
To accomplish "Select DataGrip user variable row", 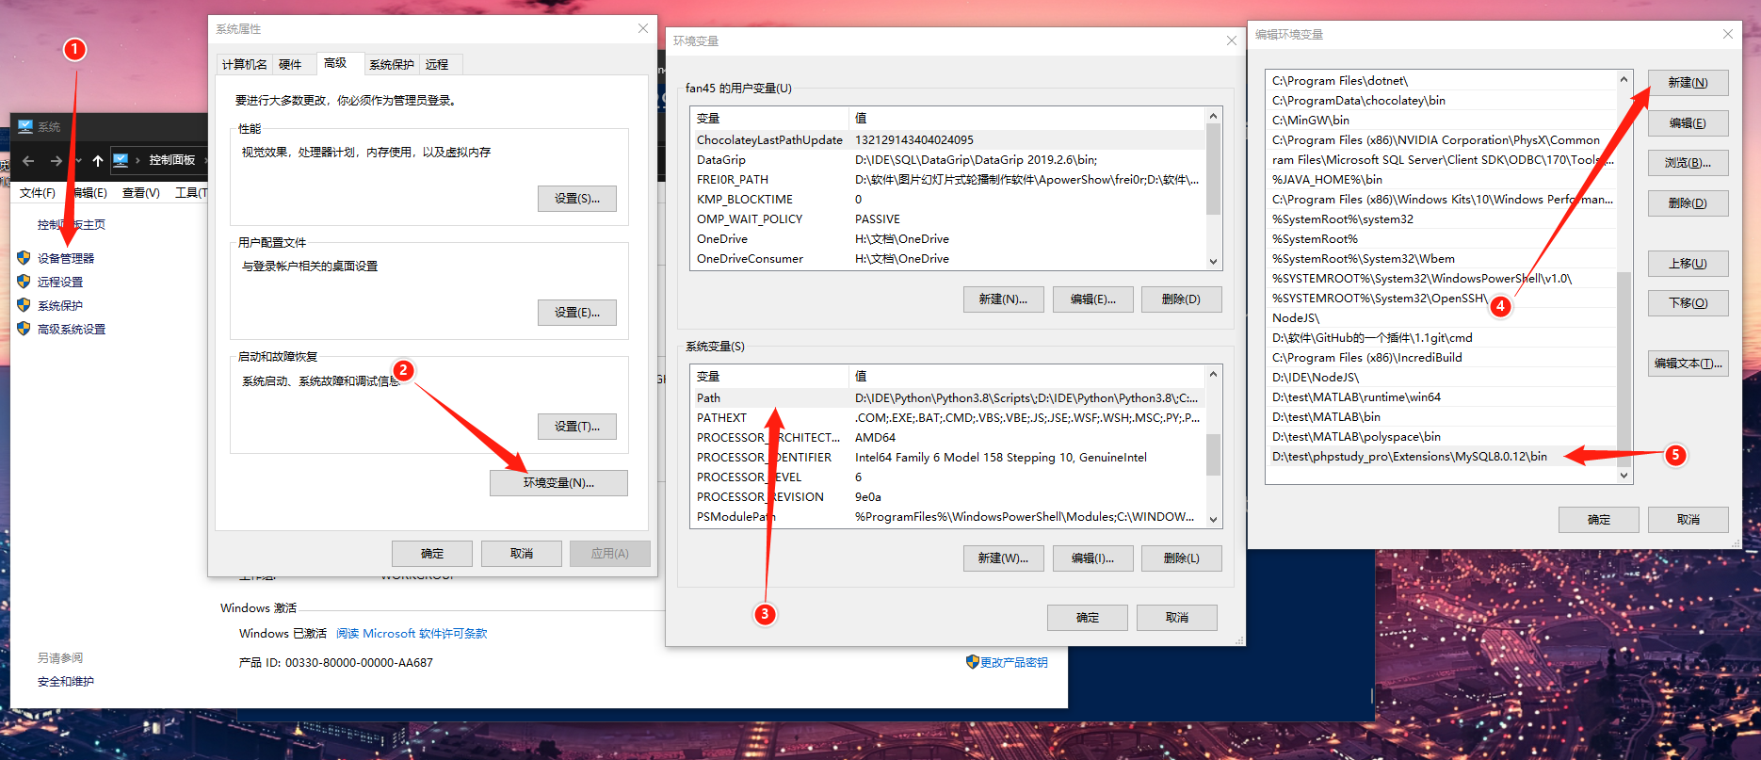I will click(x=947, y=159).
